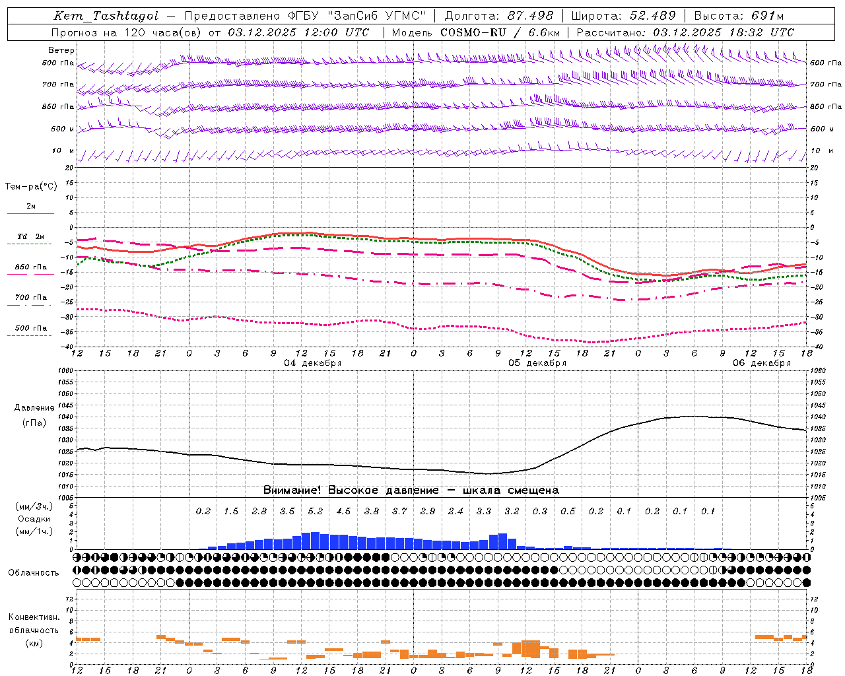The image size is (845, 676).
Task: Click the 4.5 three-hour precipitation value
Action: point(343,511)
